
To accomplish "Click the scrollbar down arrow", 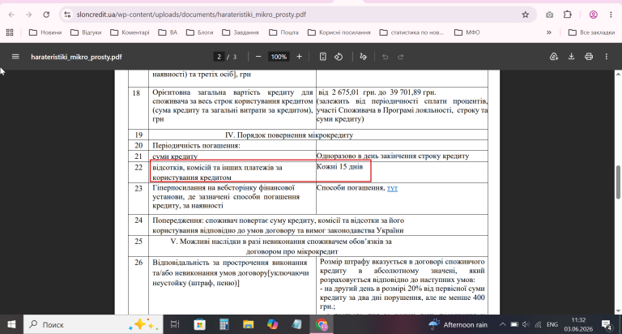I will (x=618, y=311).
